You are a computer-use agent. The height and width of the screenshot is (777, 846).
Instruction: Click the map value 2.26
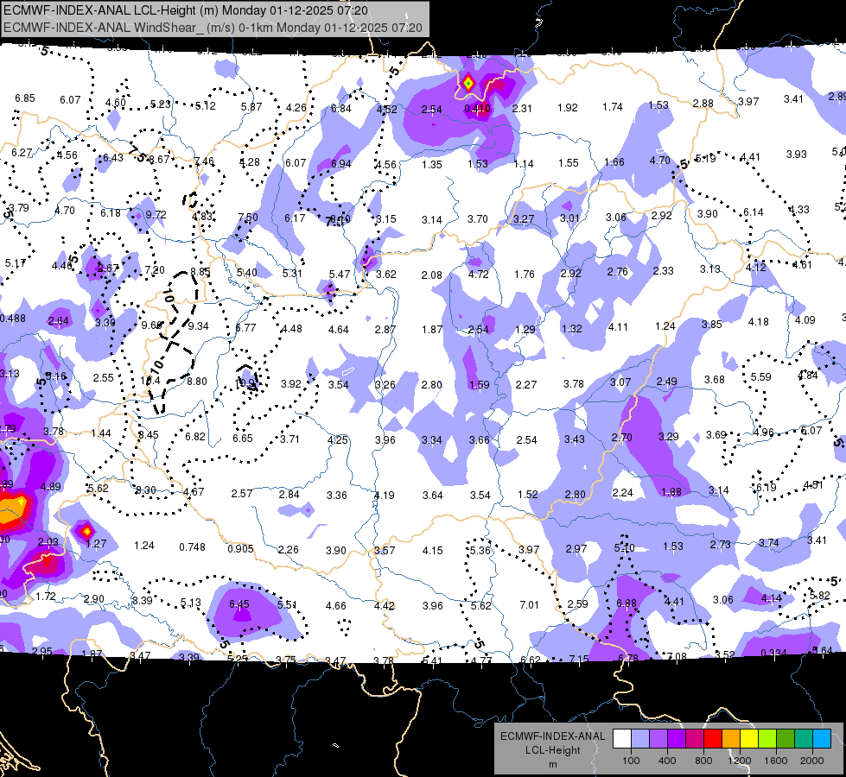coord(288,549)
